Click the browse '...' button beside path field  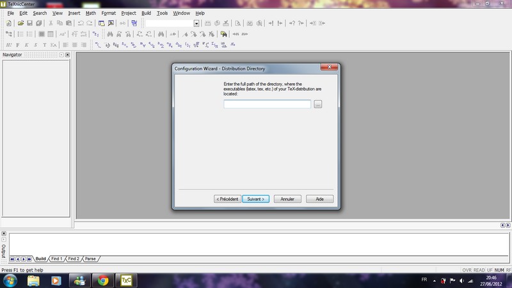point(318,104)
